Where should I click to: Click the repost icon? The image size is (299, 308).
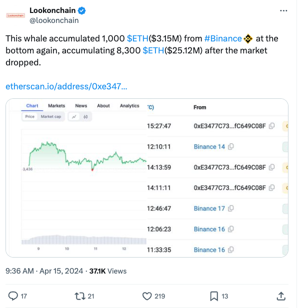79,296
